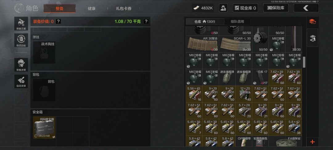
Task: Select the 组队借用 stash tab
Action: [x=237, y=22]
